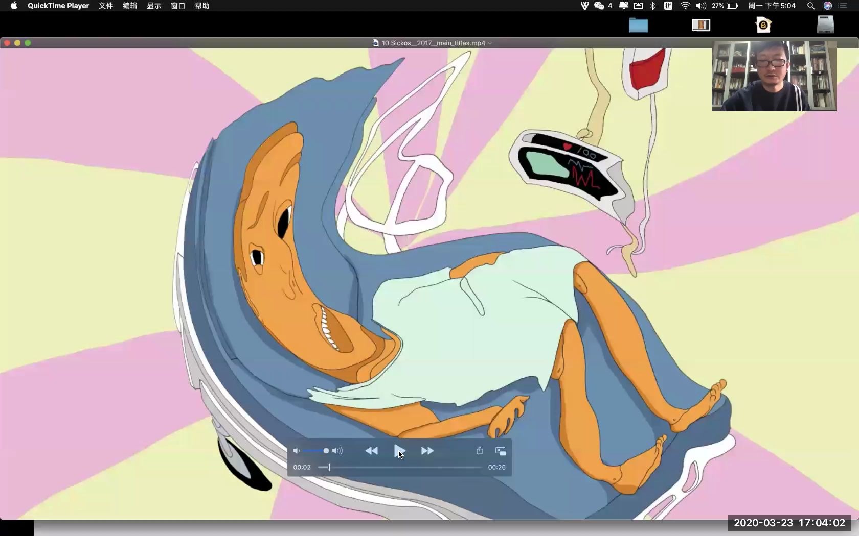Image resolution: width=859 pixels, height=536 pixels.
Task: Open the Apple menu
Action: [x=14, y=6]
